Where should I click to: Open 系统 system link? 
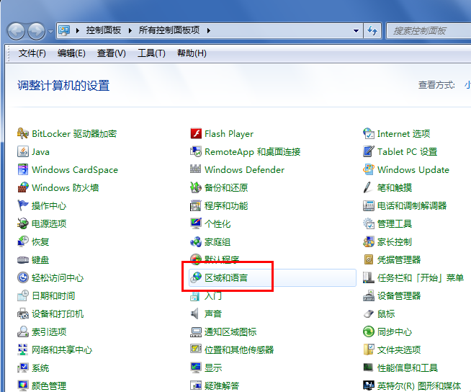click(40, 368)
